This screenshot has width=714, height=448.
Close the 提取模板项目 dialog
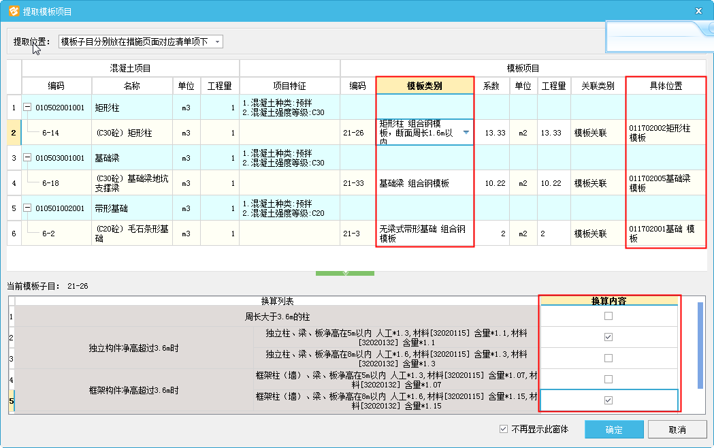click(x=698, y=12)
